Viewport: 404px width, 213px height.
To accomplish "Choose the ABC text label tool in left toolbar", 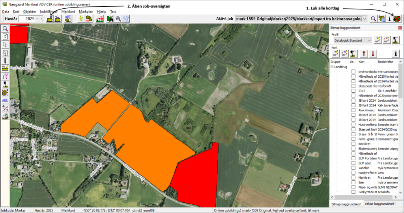I will click(x=5, y=100).
